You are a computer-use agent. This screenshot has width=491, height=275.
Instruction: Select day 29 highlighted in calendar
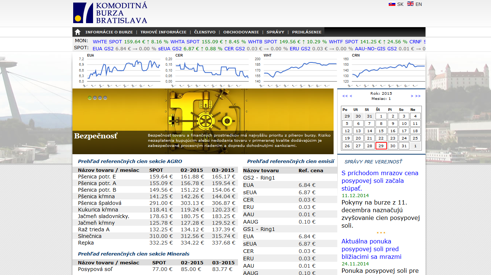pyautogui.click(x=381, y=146)
